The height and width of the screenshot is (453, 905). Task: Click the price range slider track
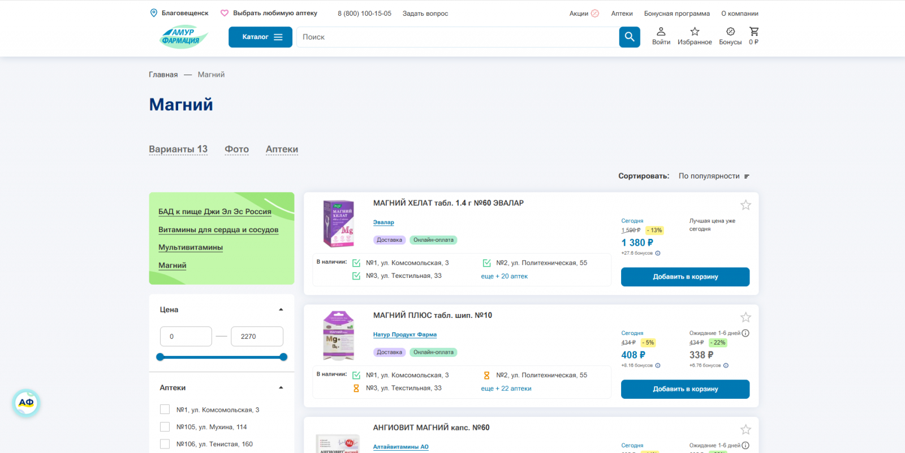click(222, 357)
